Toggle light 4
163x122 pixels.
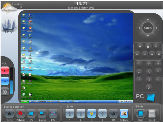click(102, 113)
